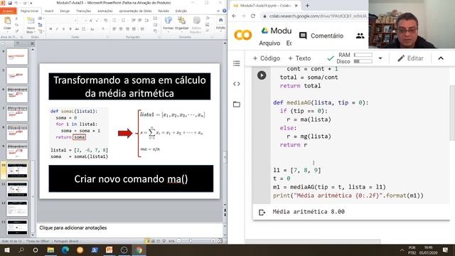Add a text cell with + Texto
455x256 pixels.
tap(299, 58)
